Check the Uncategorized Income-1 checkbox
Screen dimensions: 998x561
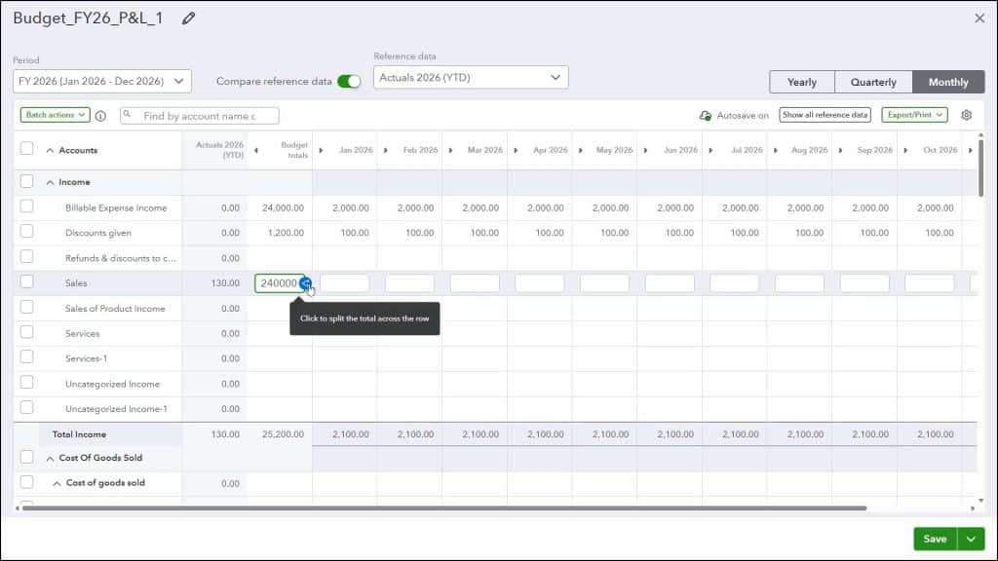[x=26, y=408]
